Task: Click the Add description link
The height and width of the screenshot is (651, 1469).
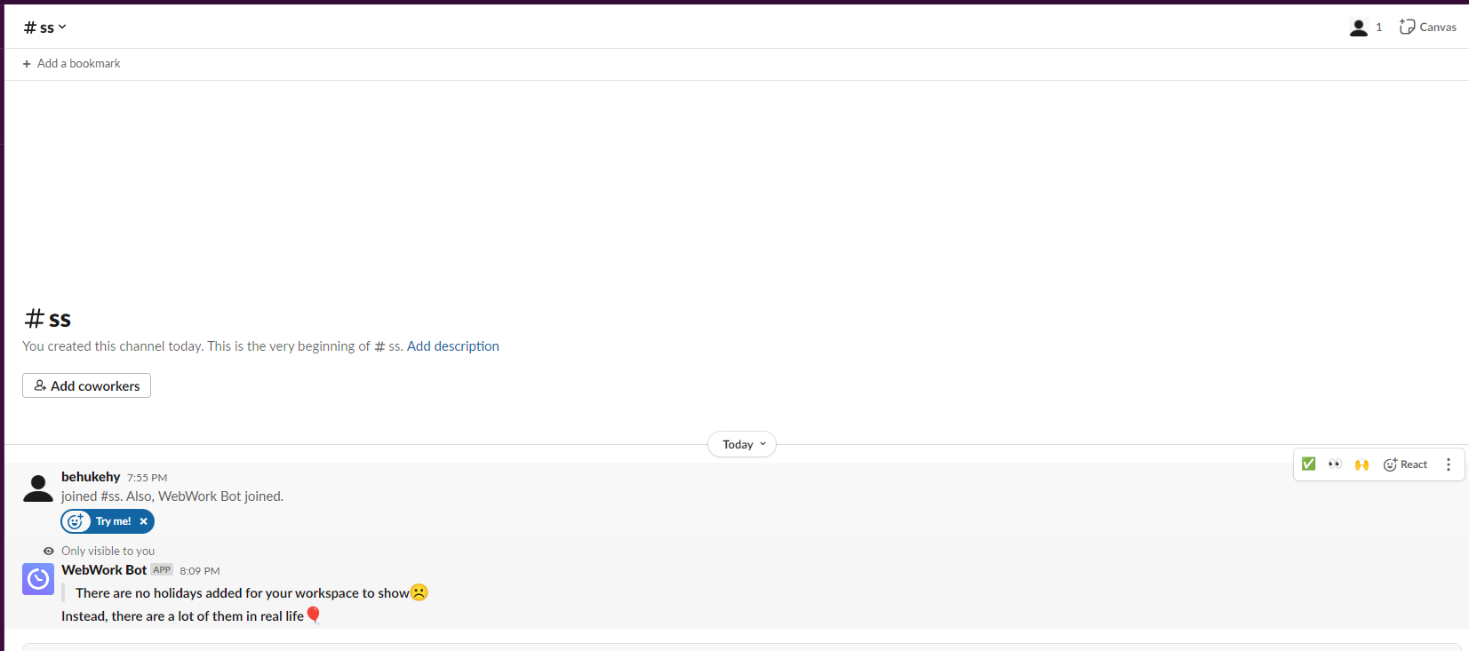Action: click(x=452, y=346)
